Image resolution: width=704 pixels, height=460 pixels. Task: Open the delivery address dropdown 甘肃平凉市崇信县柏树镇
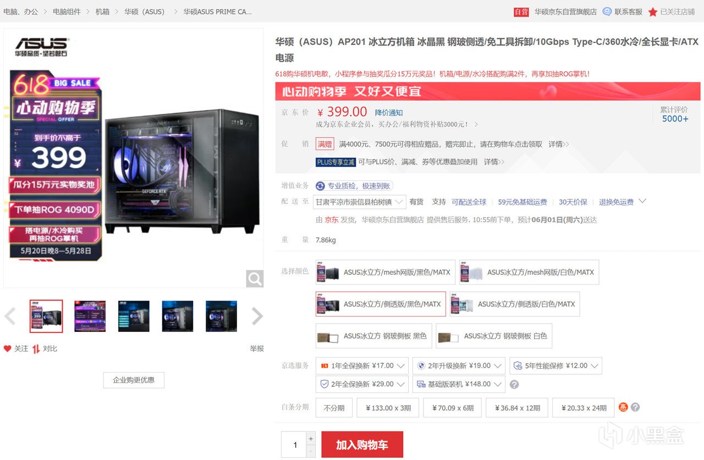[360, 202]
